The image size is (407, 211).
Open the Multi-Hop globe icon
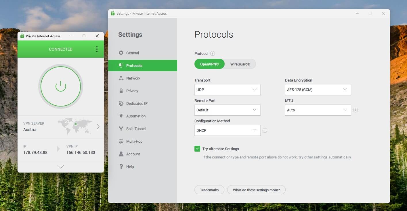click(x=121, y=141)
